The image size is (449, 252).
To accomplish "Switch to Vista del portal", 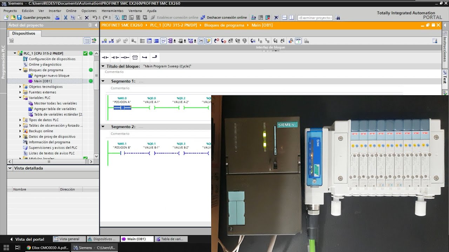I will [x=27, y=239].
